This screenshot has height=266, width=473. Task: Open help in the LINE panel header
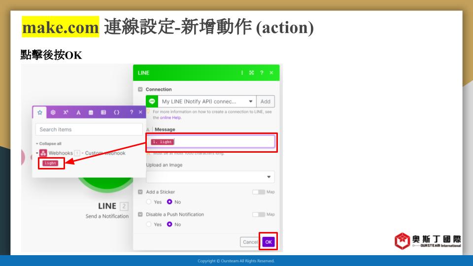(x=262, y=73)
